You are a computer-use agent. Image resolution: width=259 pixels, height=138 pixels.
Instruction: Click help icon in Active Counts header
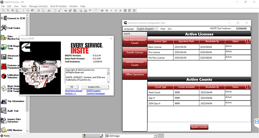point(247,87)
